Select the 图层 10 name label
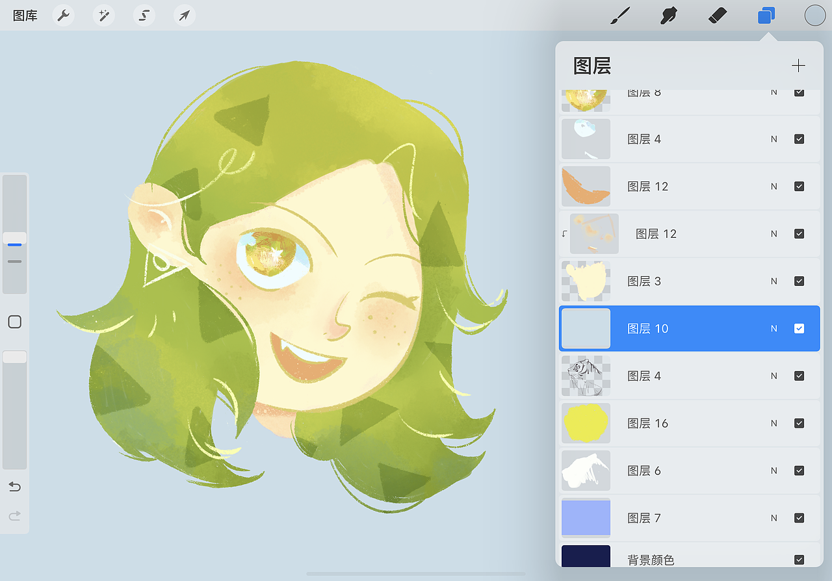Viewport: 832px width, 581px height. tap(647, 329)
